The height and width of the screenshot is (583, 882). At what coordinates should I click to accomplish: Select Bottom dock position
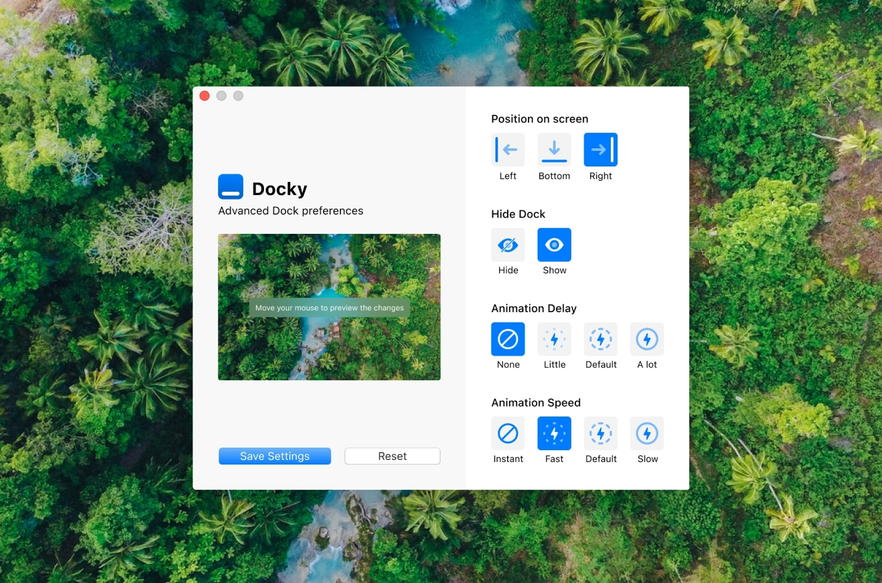(554, 150)
